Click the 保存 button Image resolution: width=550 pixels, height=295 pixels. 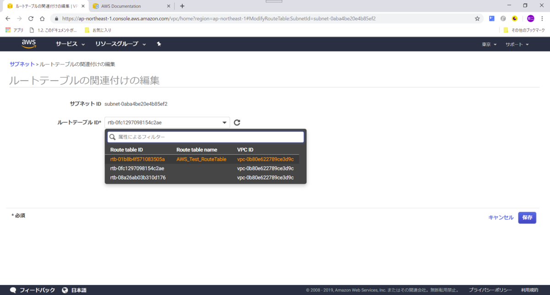(527, 218)
